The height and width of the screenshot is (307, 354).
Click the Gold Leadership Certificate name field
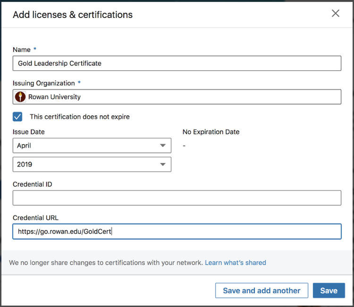tap(177, 63)
